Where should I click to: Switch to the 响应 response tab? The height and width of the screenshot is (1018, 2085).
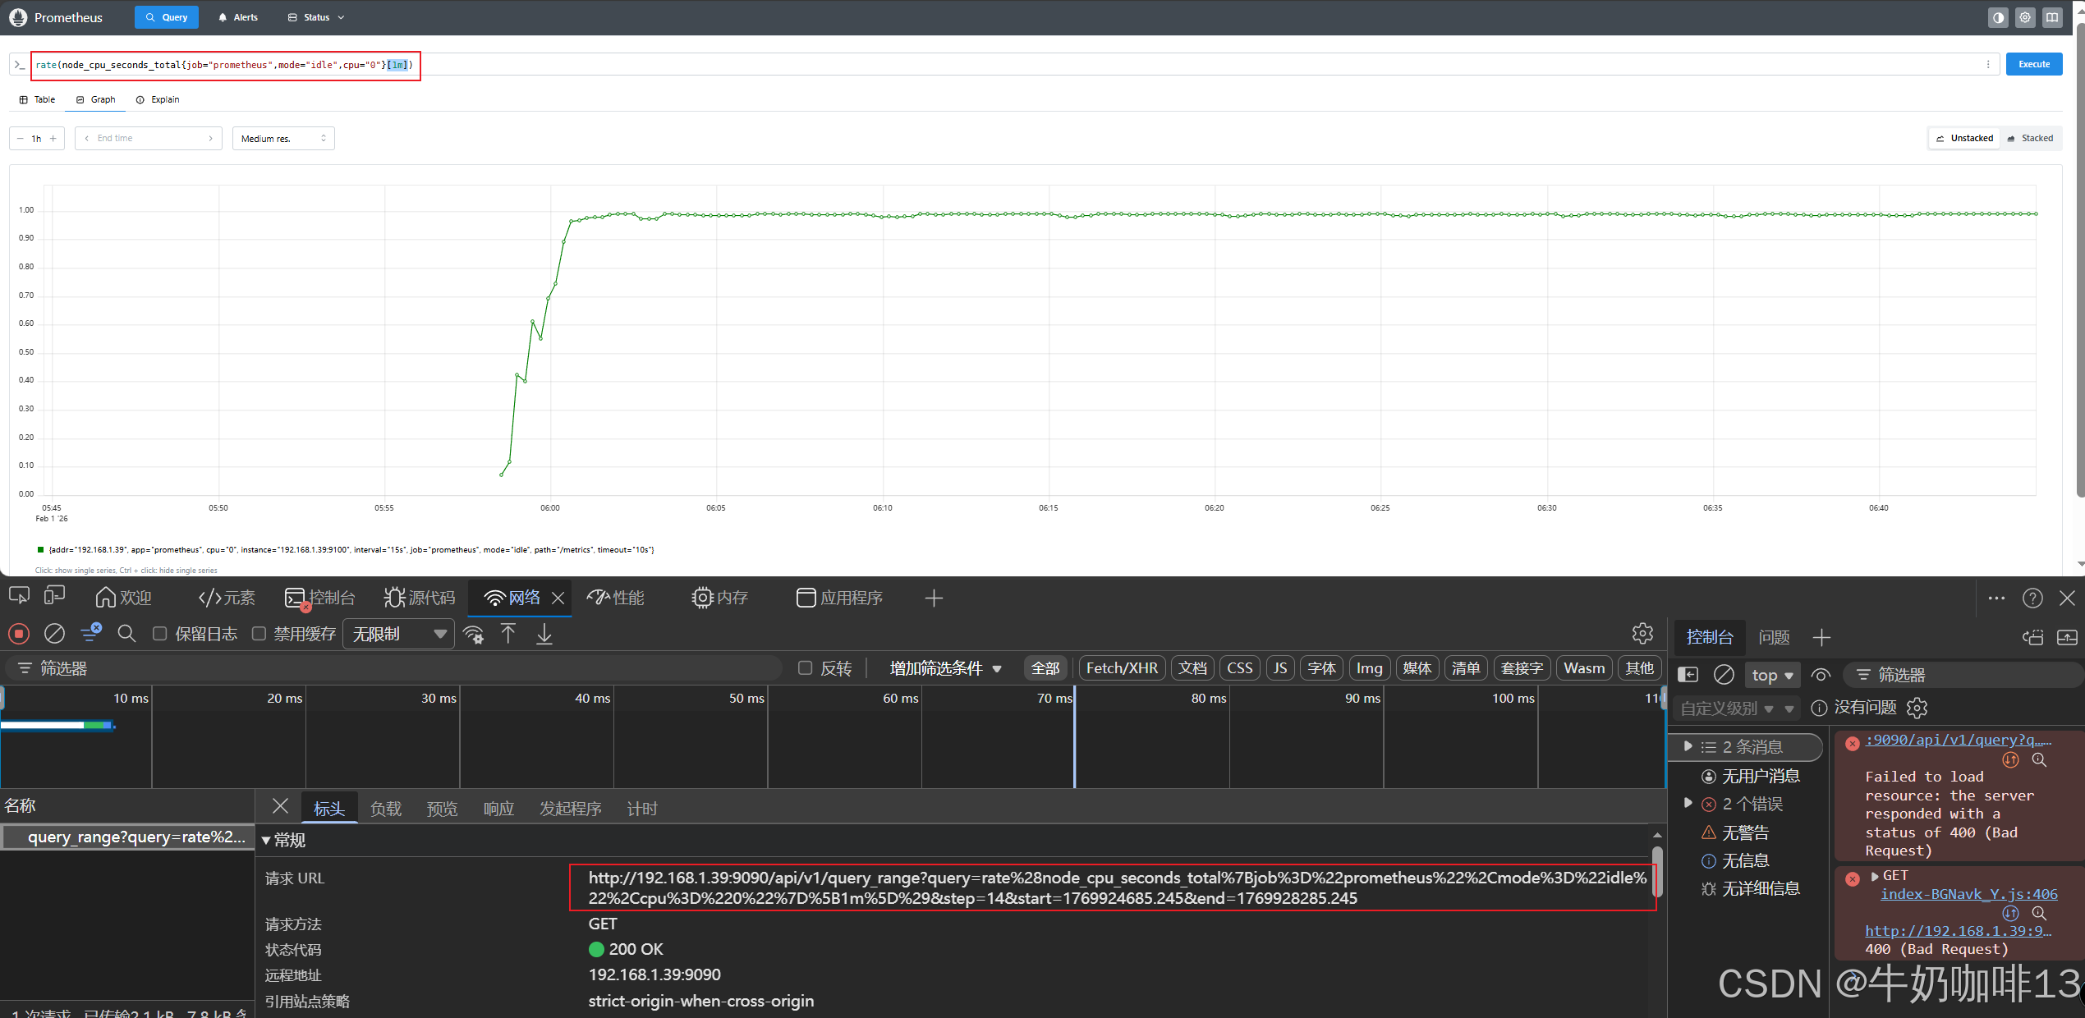click(x=498, y=809)
